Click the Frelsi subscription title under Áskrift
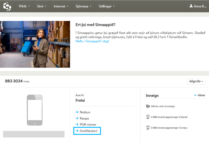This screenshot has width=209, height=143. pos(80,100)
